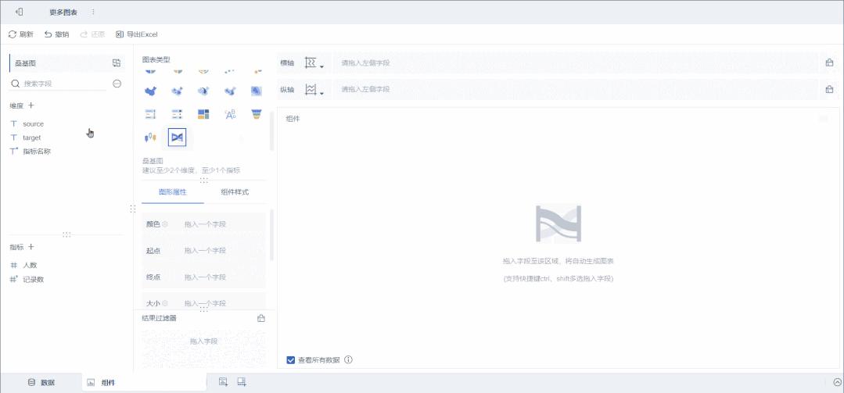Click the settings icon beside 大小

click(x=165, y=303)
